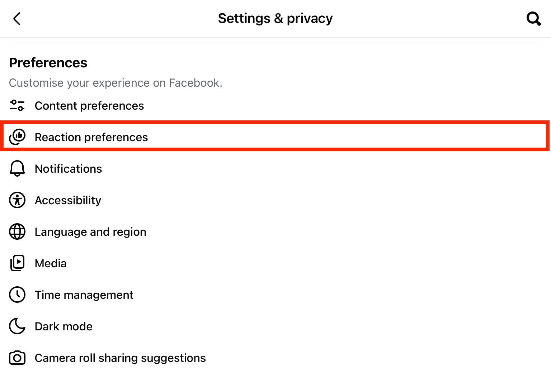Image resolution: width=551 pixels, height=373 pixels.
Task: Select Language and region
Action: [90, 232]
